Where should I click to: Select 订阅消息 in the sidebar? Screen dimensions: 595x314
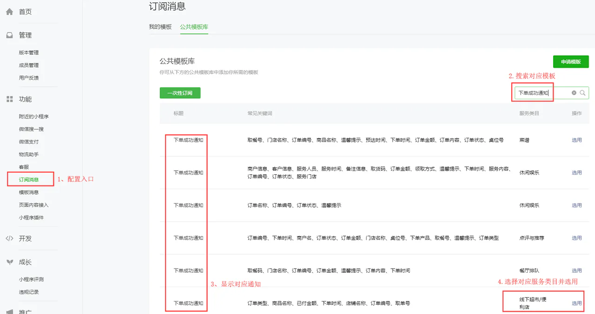pyautogui.click(x=29, y=179)
